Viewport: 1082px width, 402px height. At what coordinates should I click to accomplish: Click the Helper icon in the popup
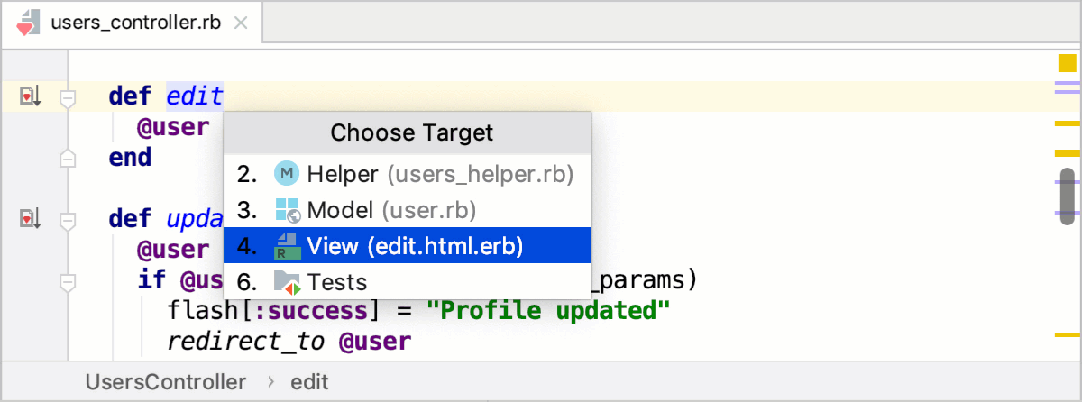click(x=287, y=173)
